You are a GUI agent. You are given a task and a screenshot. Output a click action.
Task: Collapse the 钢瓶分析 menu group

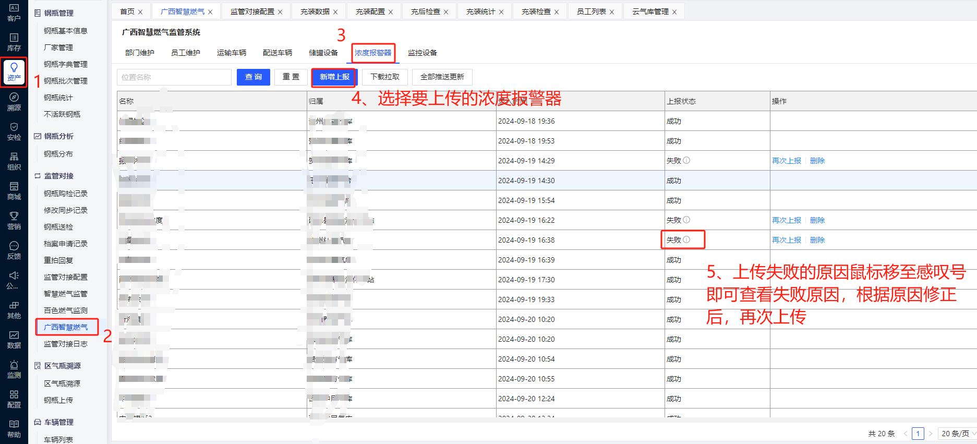54,136
